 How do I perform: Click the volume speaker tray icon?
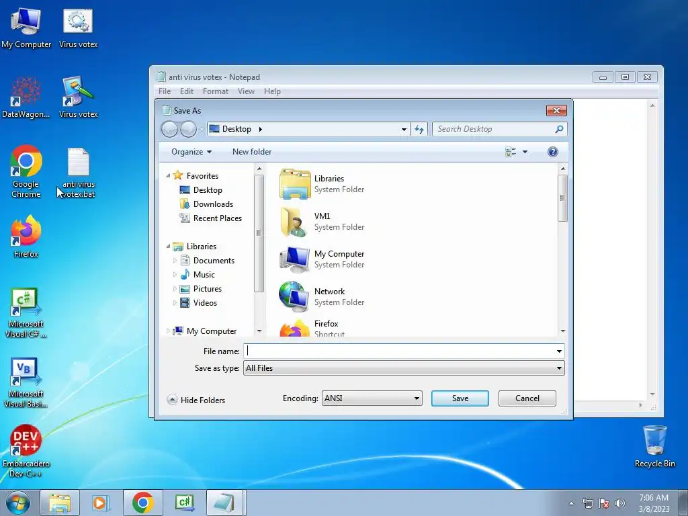(620, 503)
